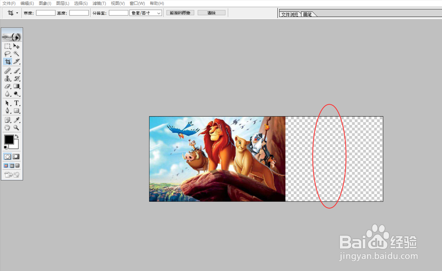Select the Zoom magnifier tool
The height and width of the screenshot is (271, 442).
coord(16,128)
